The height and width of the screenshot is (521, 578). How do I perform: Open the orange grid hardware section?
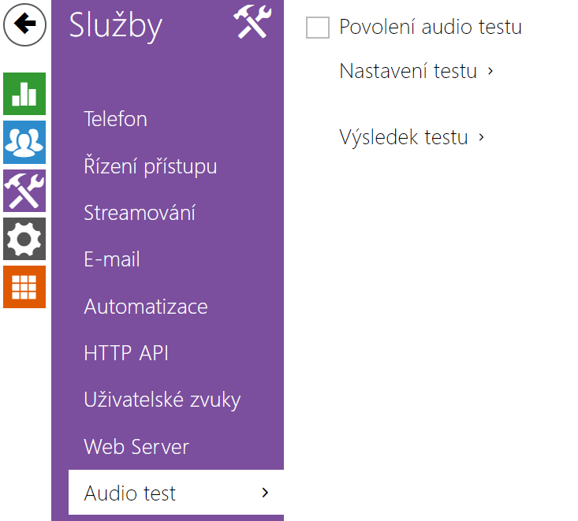[x=24, y=287]
